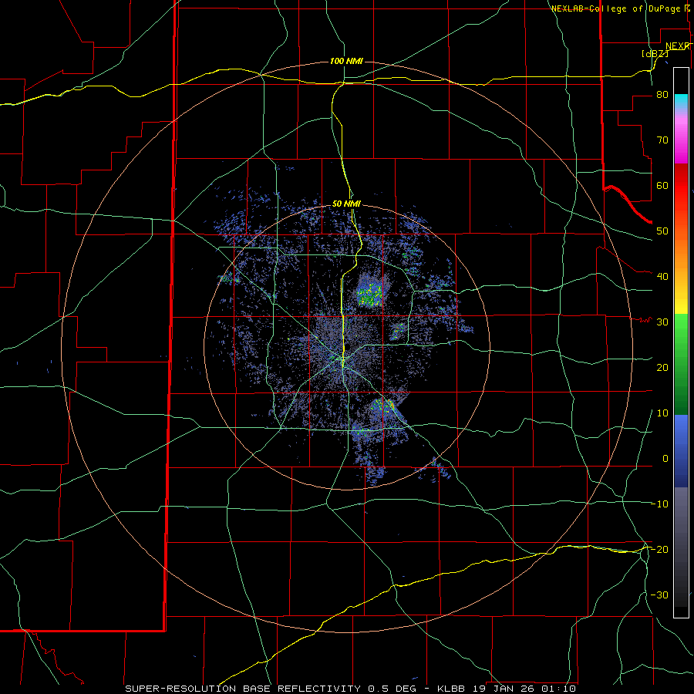
Task: Click the 70 value on the dBZ scale
Action: coord(662,140)
